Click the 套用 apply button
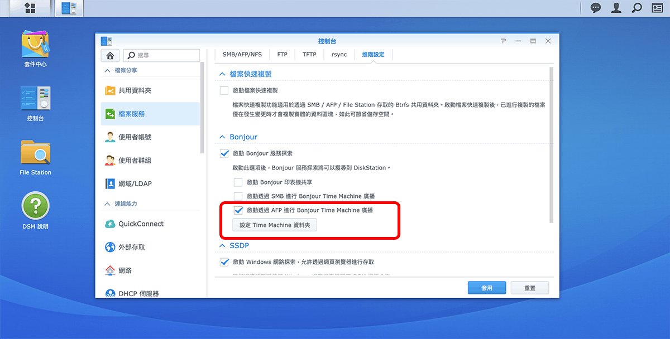Image resolution: width=670 pixels, height=339 pixels. 487,288
